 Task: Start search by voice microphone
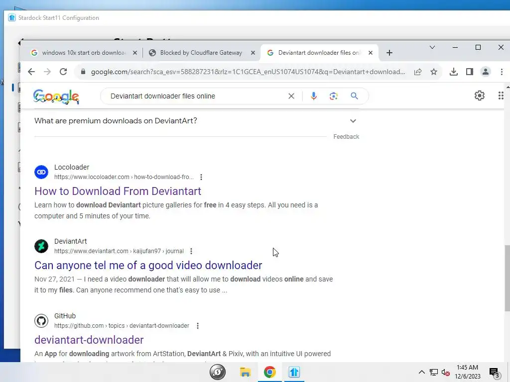(x=314, y=96)
